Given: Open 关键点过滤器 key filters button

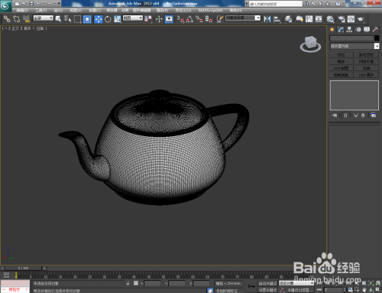Looking at the screenshot, I should click(300, 290).
